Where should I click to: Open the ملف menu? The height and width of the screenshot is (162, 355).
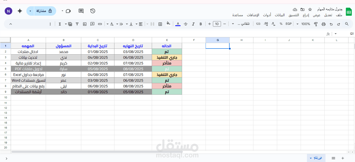tap(339, 15)
